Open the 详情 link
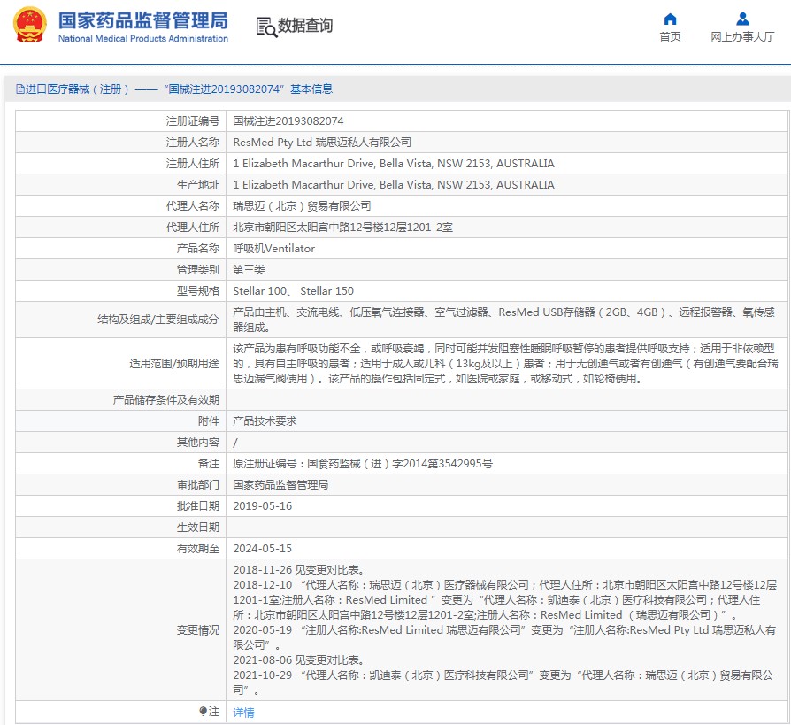This screenshot has width=791, height=725. (243, 713)
